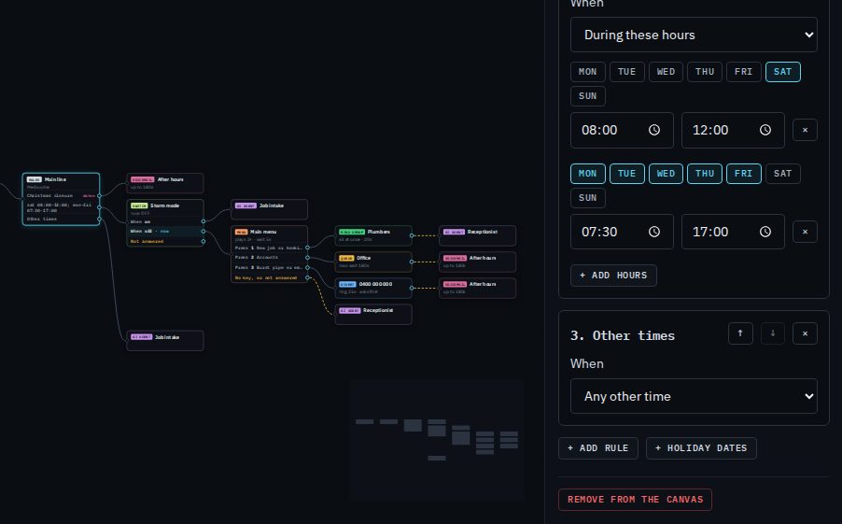
Task: Select the Main menu node
Action: click(x=269, y=254)
